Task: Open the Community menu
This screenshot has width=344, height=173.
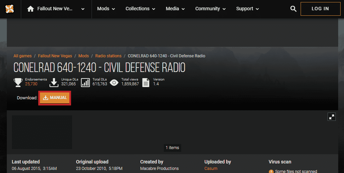Action: pos(210,9)
